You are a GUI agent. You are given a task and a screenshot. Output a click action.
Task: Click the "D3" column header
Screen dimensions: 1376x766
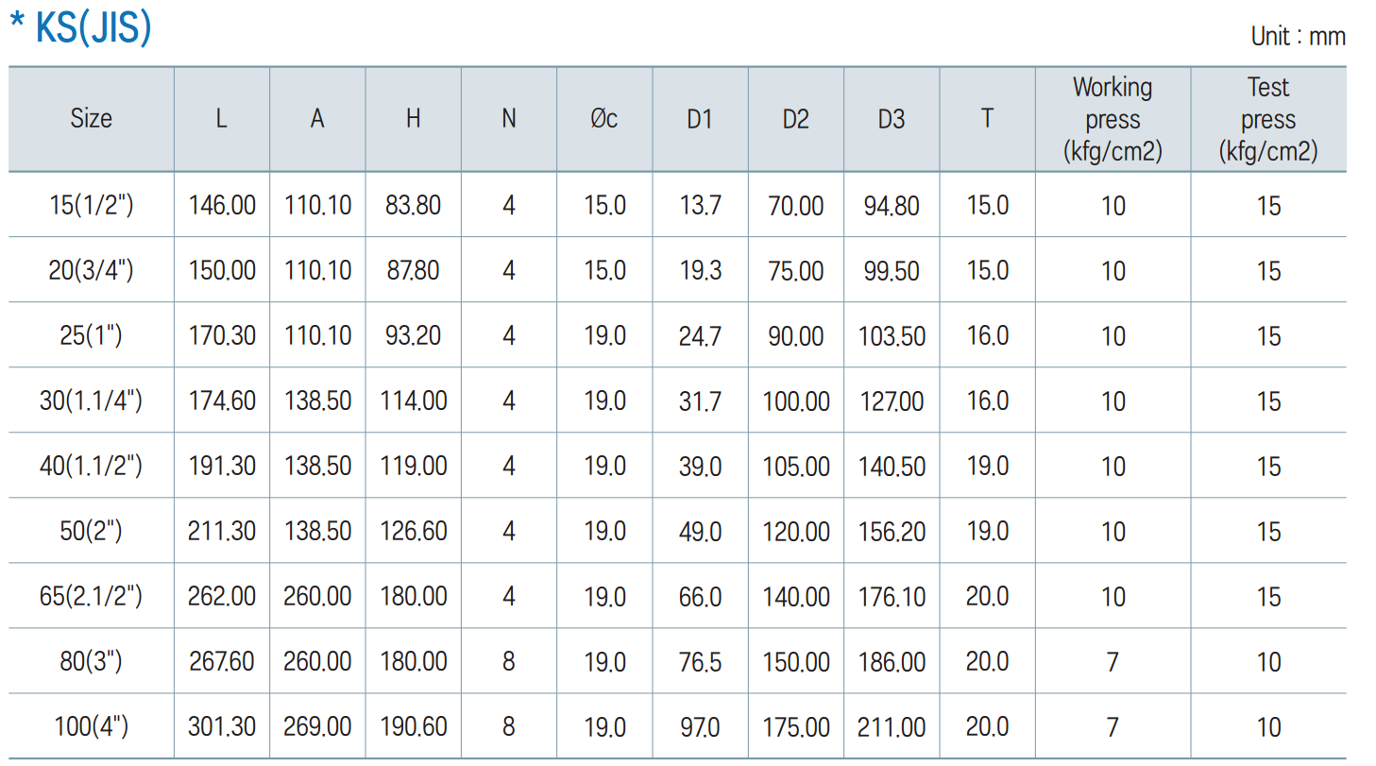pyautogui.click(x=891, y=119)
